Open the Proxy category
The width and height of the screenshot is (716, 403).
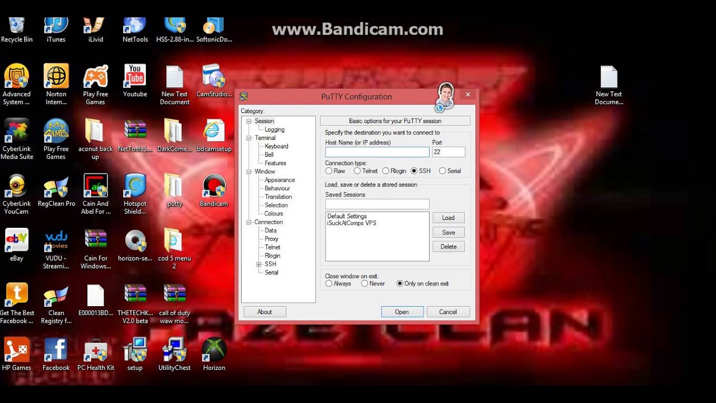click(x=271, y=238)
